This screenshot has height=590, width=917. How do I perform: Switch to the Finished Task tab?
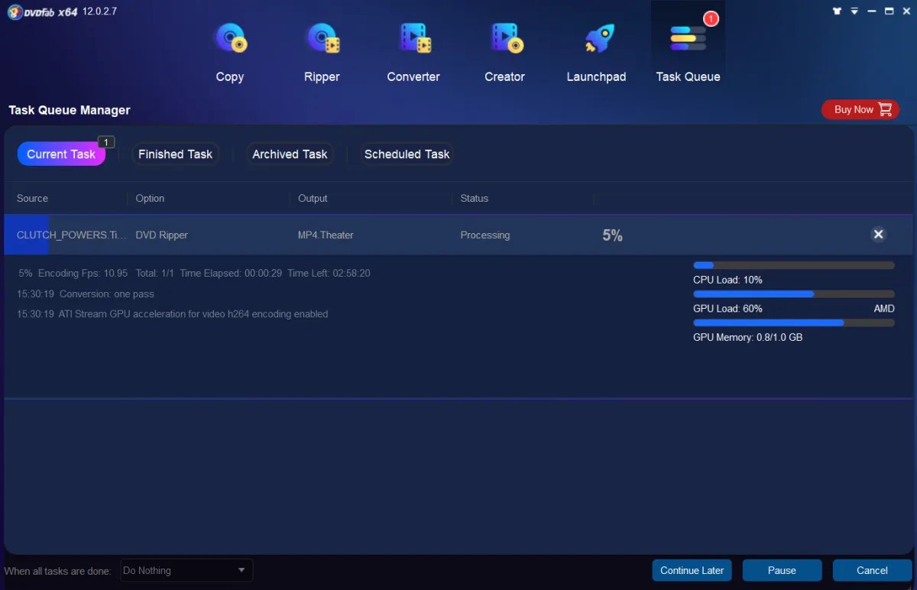point(175,154)
